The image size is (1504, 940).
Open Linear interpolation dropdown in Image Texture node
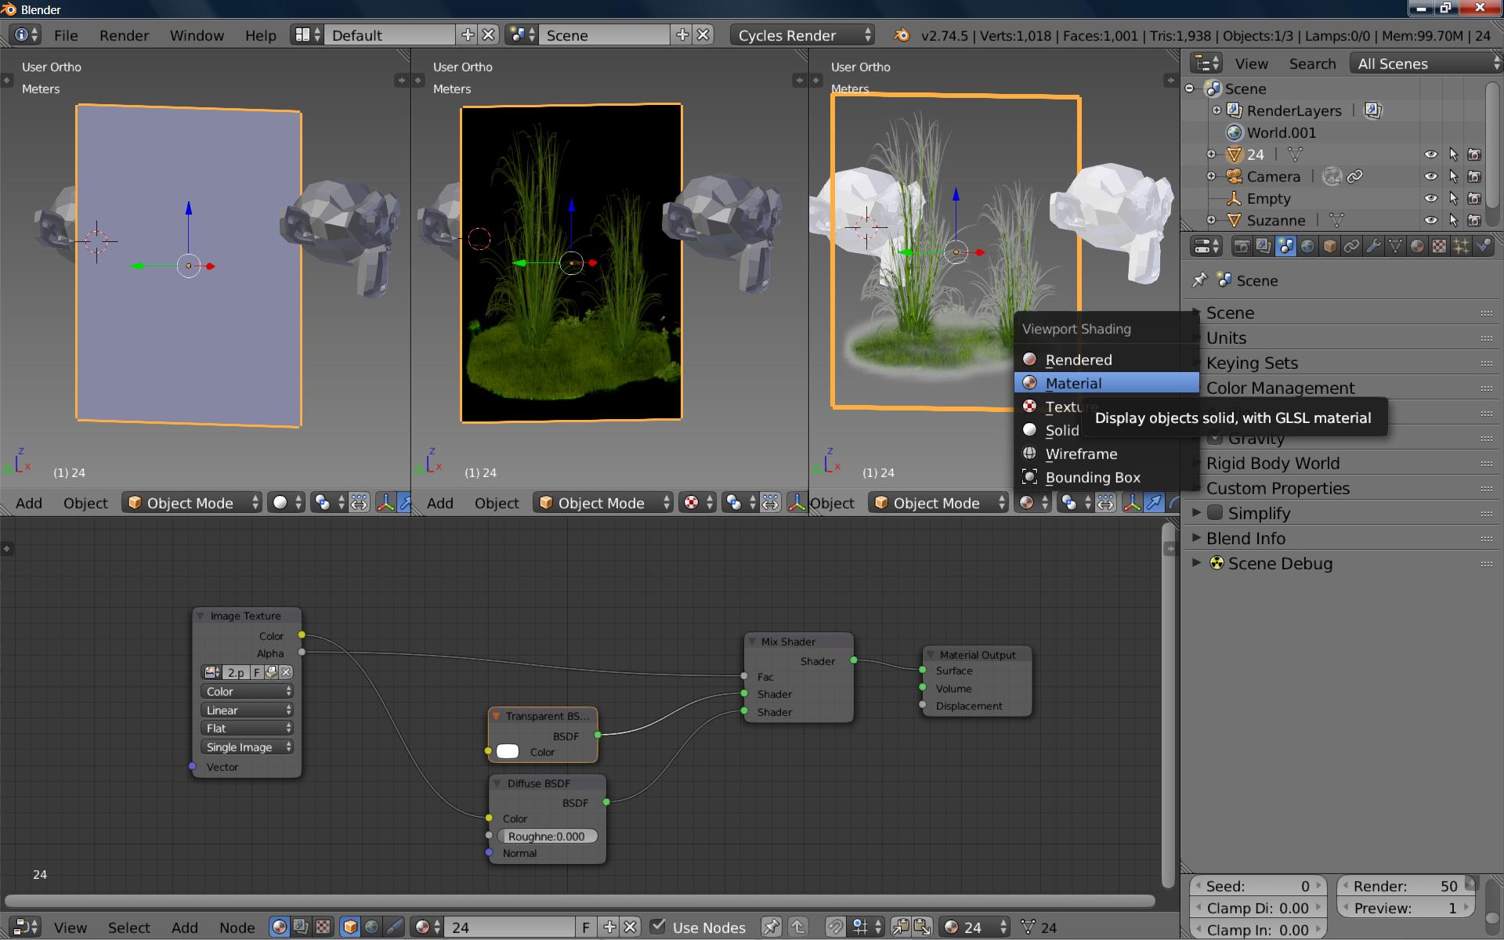pos(248,710)
